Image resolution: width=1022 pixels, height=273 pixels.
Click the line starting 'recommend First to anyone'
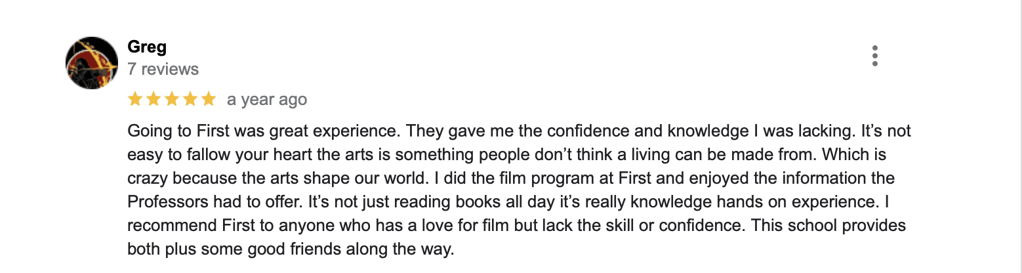pos(516,226)
